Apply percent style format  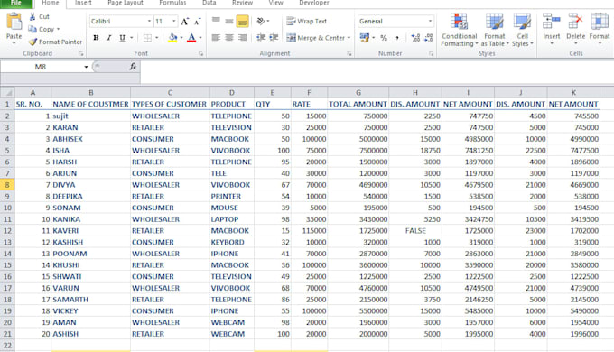coord(384,38)
